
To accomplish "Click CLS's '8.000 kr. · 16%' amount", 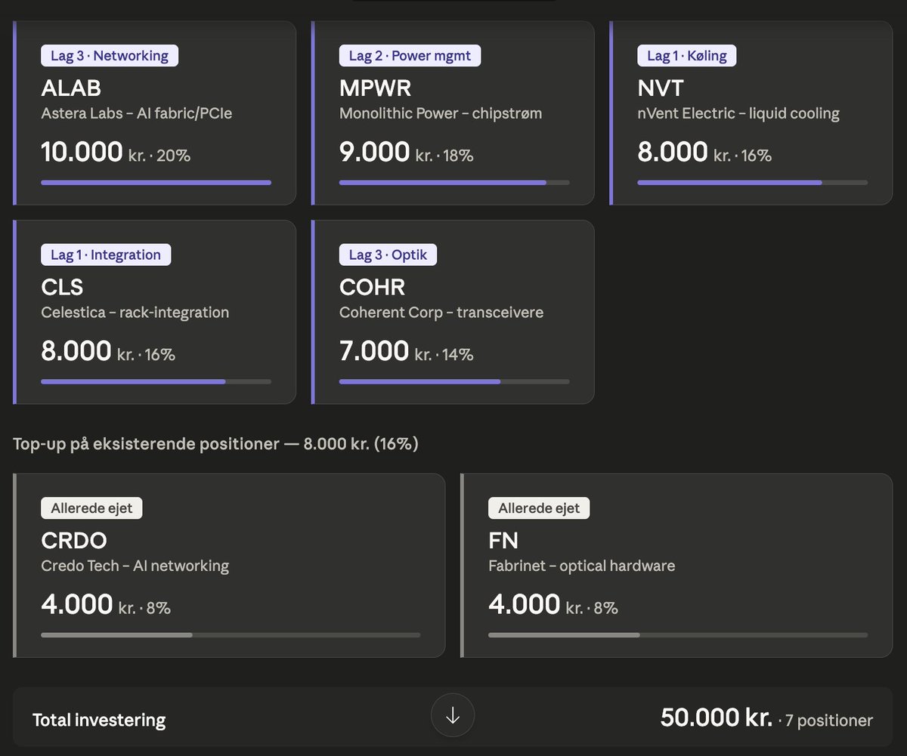I will [108, 352].
